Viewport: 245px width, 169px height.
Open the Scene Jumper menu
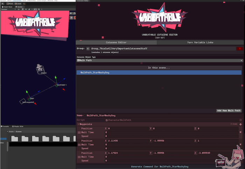pos(42,1)
